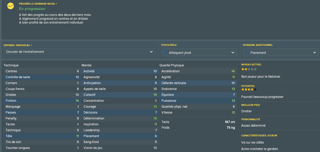
Task: Open the Entraîn. individuel section link
Action: pyautogui.click(x=18, y=45)
